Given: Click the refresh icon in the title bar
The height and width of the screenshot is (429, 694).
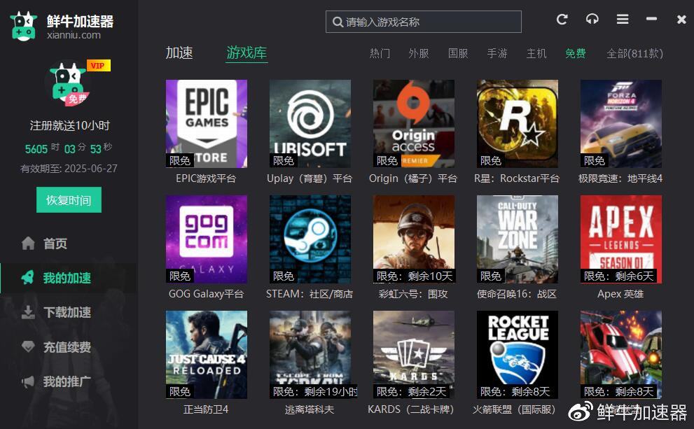Looking at the screenshot, I should click(562, 20).
